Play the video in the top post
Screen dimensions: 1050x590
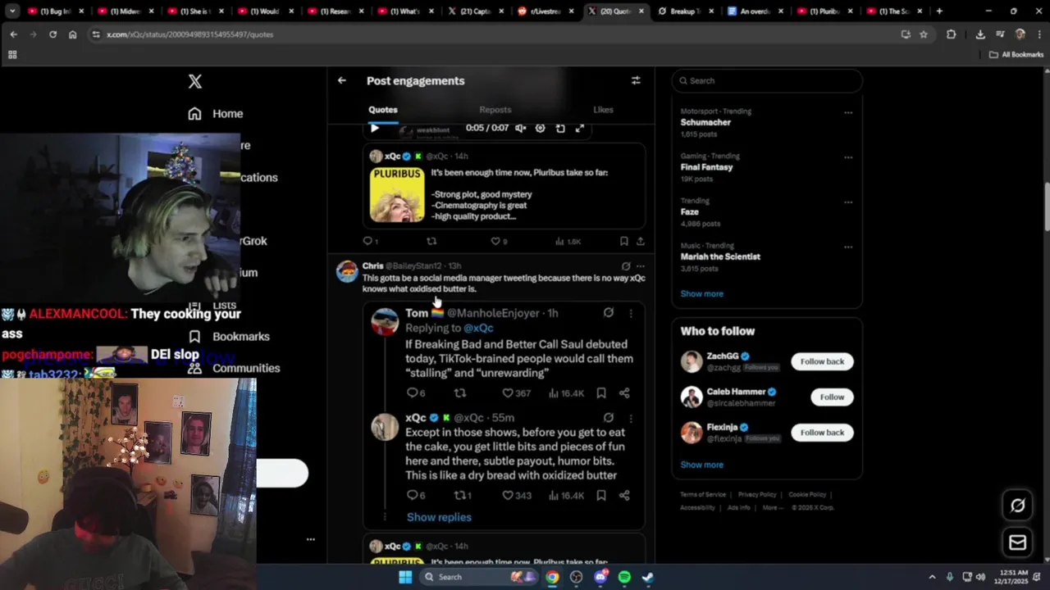click(375, 128)
